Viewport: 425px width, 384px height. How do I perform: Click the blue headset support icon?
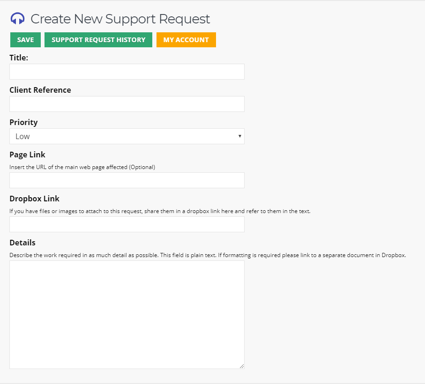click(18, 19)
